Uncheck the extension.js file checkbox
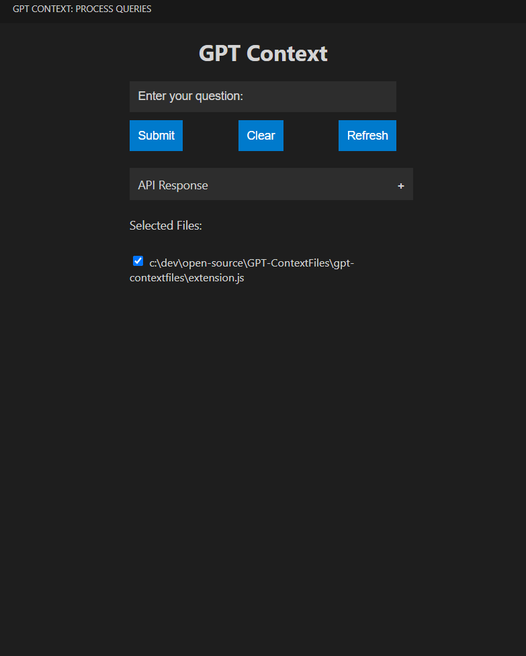 138,261
